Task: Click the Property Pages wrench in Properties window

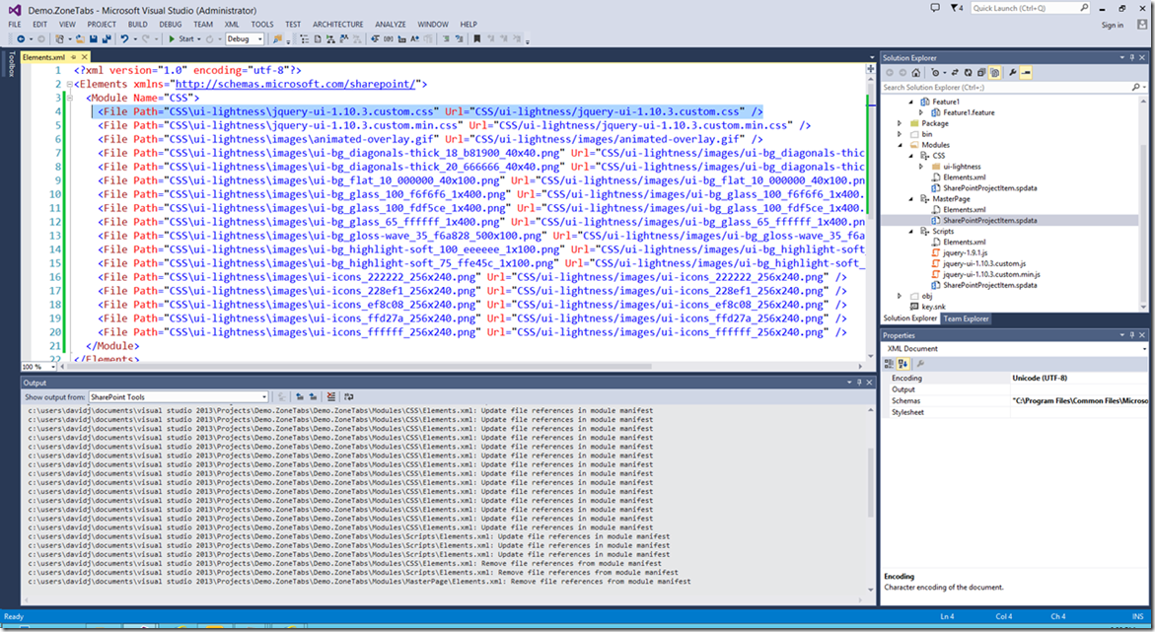Action: pos(920,364)
